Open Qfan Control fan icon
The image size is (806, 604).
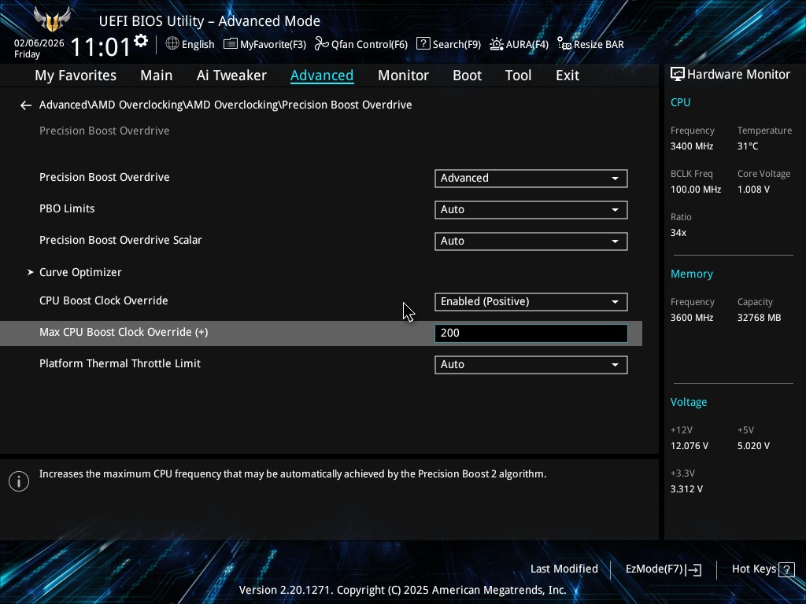point(322,44)
